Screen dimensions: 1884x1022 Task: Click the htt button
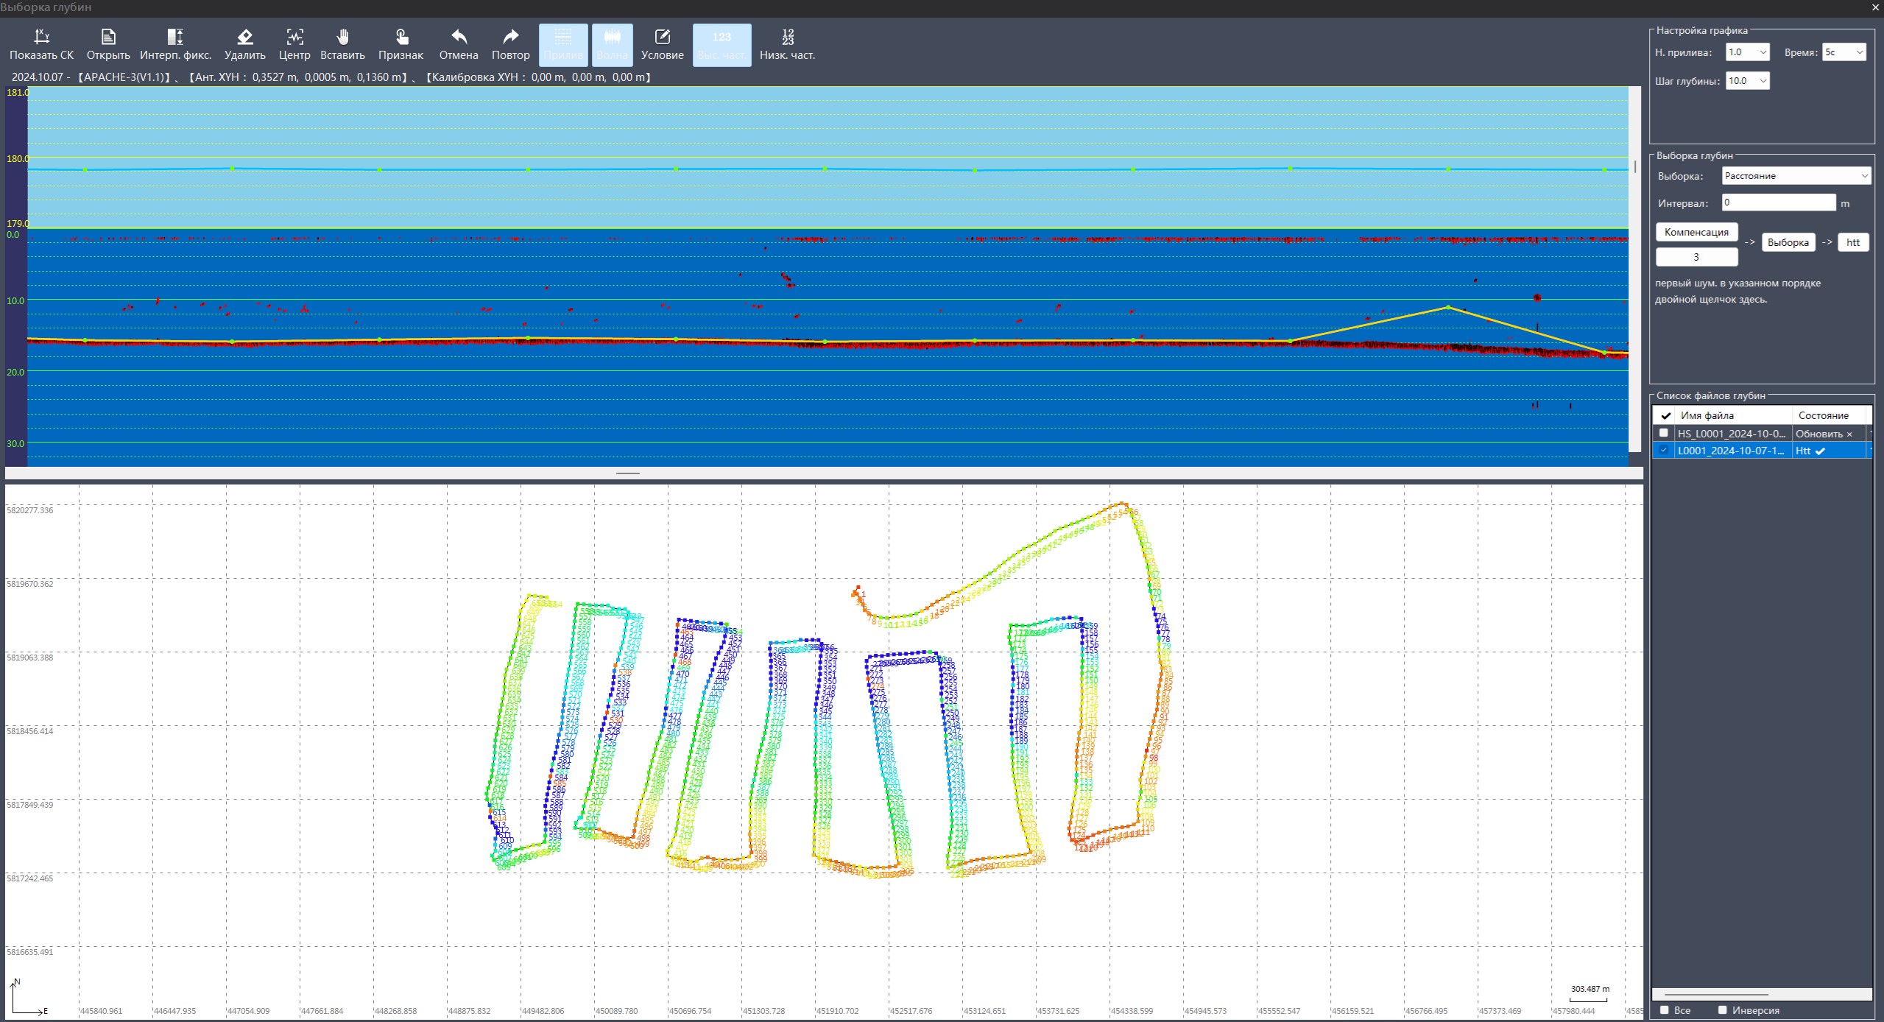tap(1852, 242)
